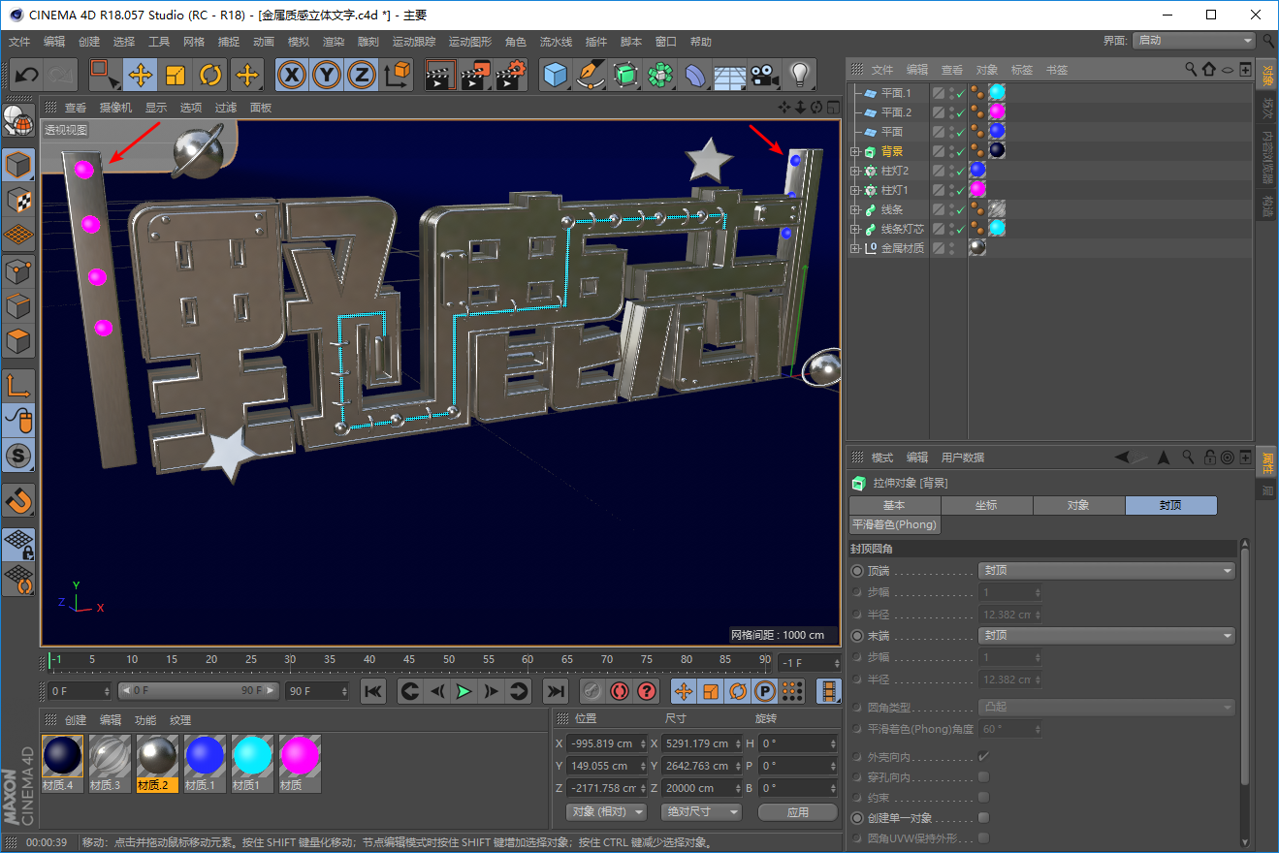Add a Floor environment object
1279x853 pixels.
730,75
